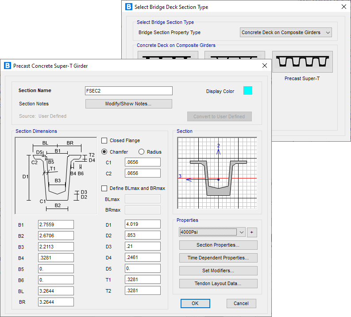Enable the Closed Flange checkbox
351x317 pixels.
point(104,141)
